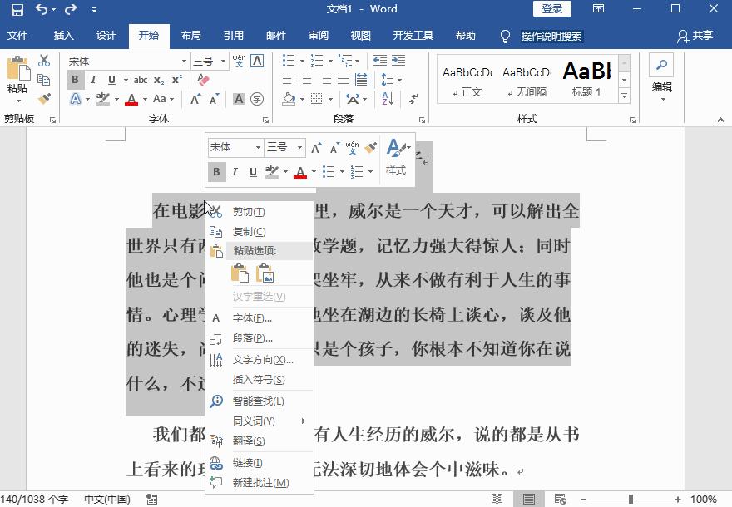Click the 登录 button
The image size is (732, 507).
pyautogui.click(x=551, y=9)
